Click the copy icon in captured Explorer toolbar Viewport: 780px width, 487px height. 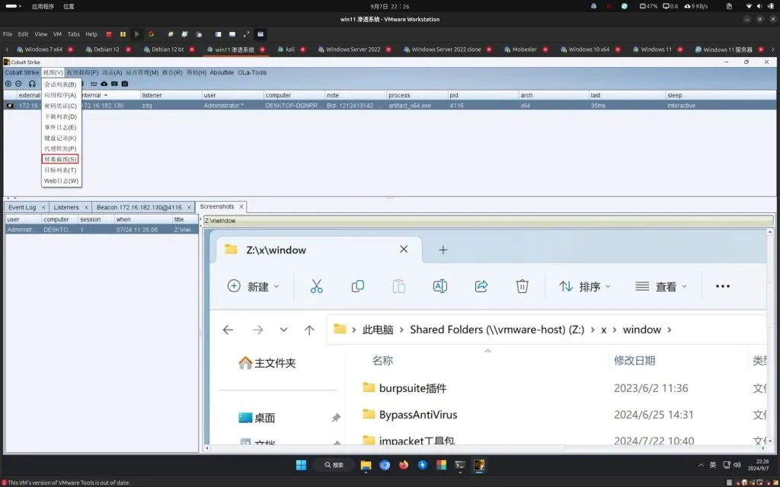pyautogui.click(x=358, y=286)
